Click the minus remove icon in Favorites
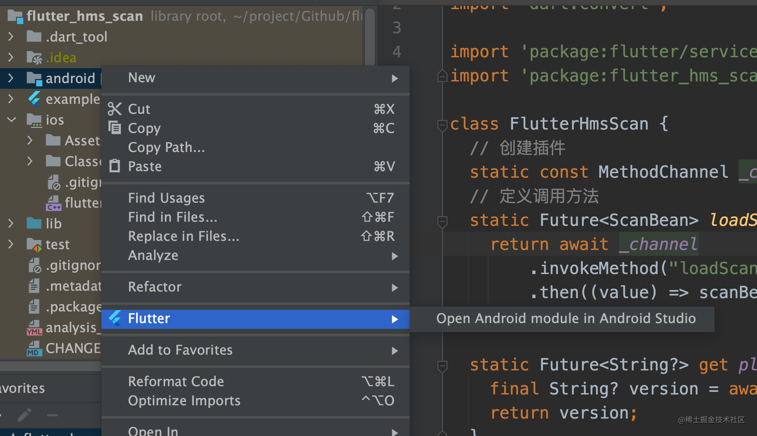 pyautogui.click(x=52, y=415)
